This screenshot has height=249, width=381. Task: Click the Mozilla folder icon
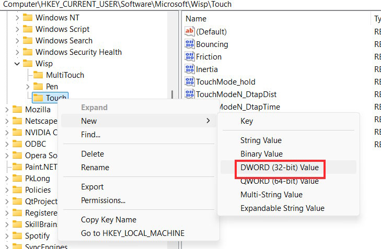(17, 110)
